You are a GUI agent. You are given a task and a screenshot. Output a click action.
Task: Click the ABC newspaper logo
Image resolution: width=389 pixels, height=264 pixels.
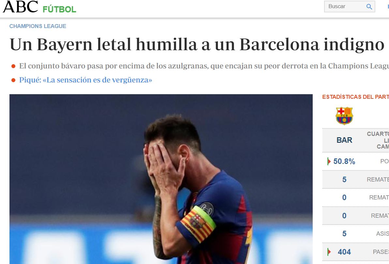20,7
